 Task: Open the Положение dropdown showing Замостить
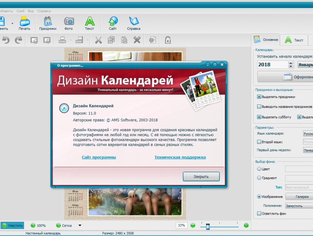click(x=299, y=206)
